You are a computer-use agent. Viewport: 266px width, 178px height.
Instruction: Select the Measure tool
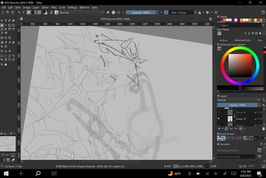point(6,51)
